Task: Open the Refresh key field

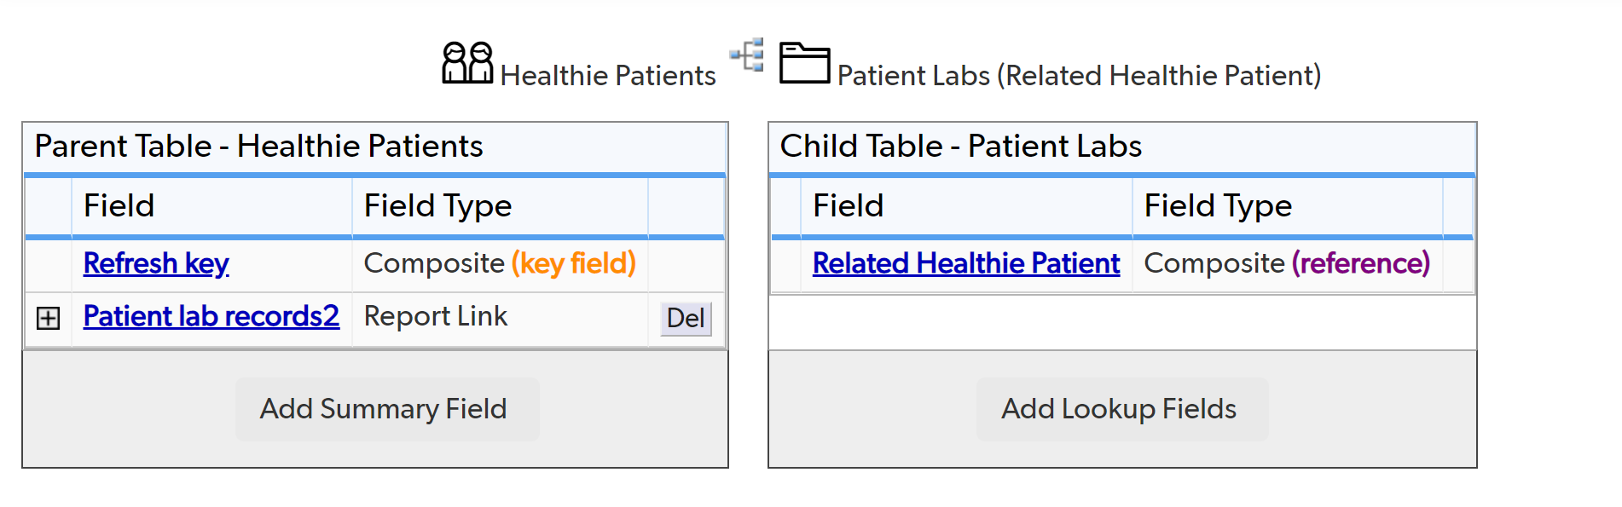Action: (x=156, y=263)
